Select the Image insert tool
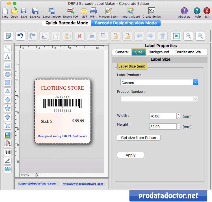 pyautogui.click(x=8, y=135)
